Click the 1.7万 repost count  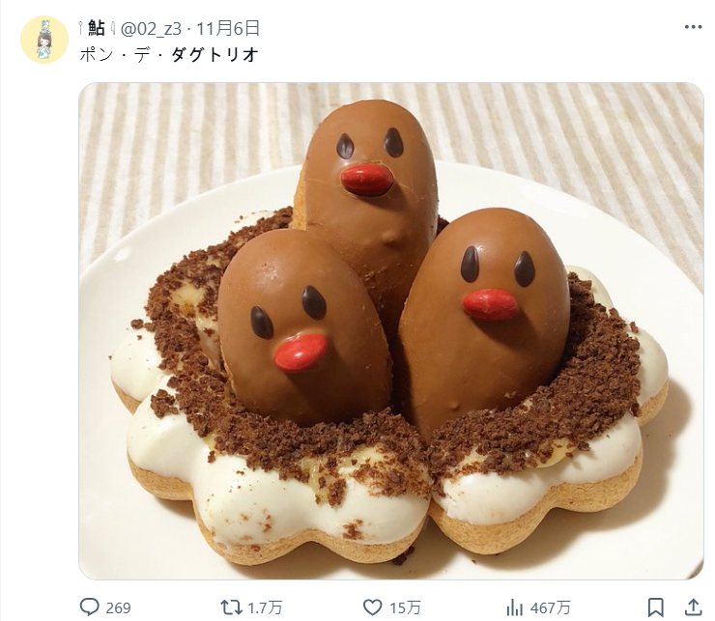point(265,607)
